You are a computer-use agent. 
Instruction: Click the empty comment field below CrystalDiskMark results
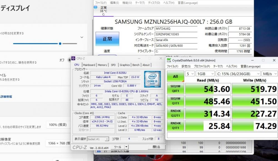click(222, 135)
